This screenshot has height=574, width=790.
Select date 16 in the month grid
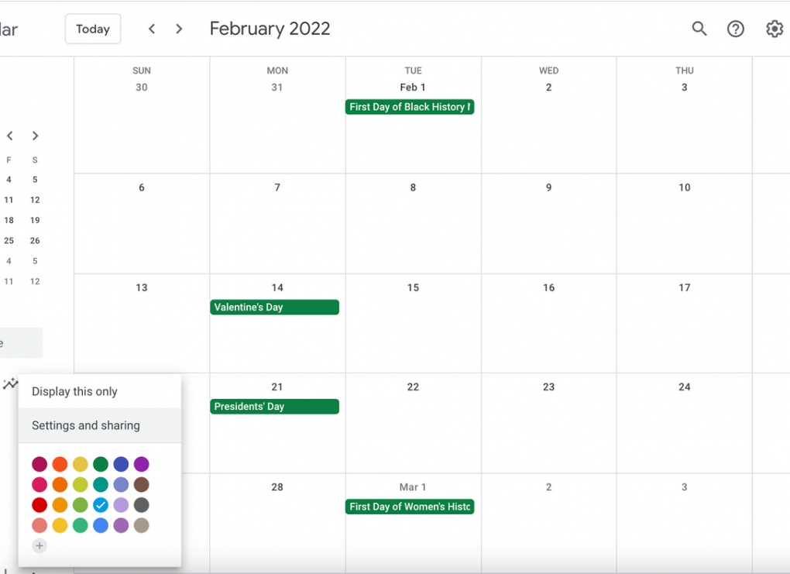coord(548,287)
